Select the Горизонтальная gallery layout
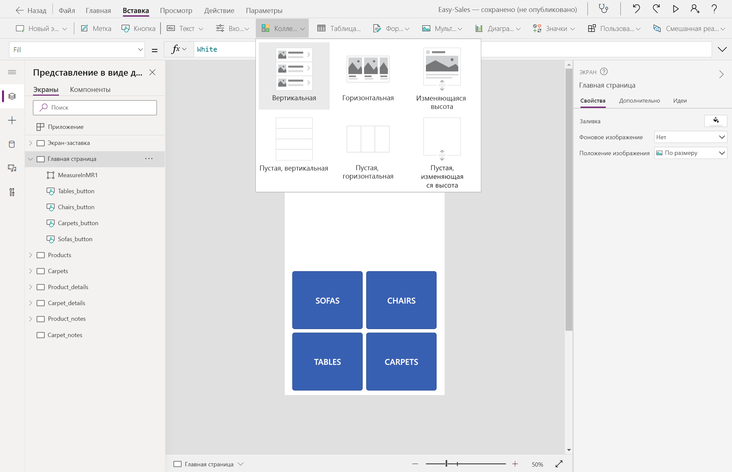Screen dimensions: 732x472 [368, 77]
